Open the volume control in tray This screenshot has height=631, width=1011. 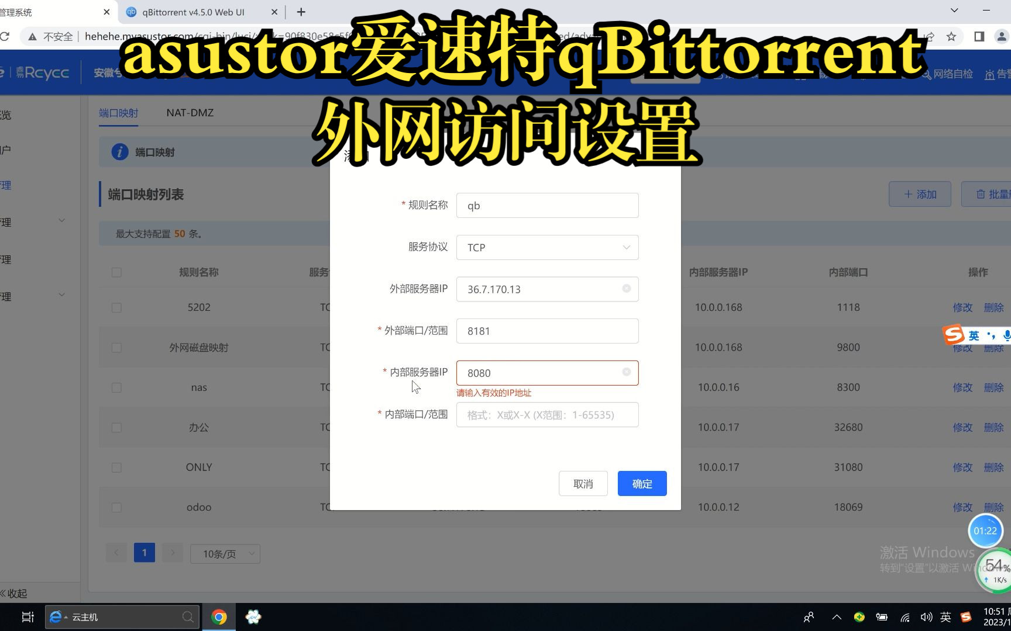[x=926, y=617]
